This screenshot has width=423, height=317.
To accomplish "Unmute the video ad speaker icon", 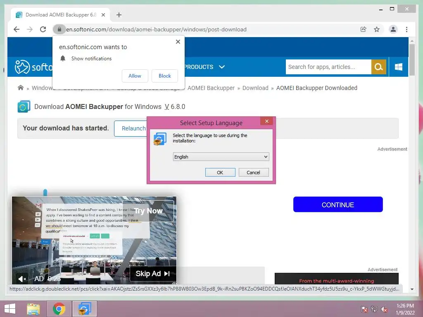I will pos(22,279).
